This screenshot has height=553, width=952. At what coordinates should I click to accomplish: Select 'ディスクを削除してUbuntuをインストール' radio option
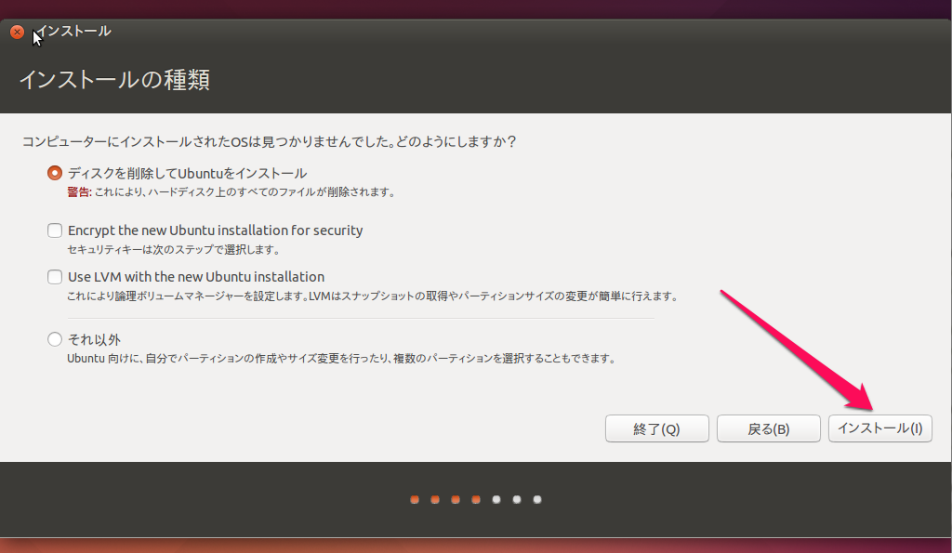55,173
